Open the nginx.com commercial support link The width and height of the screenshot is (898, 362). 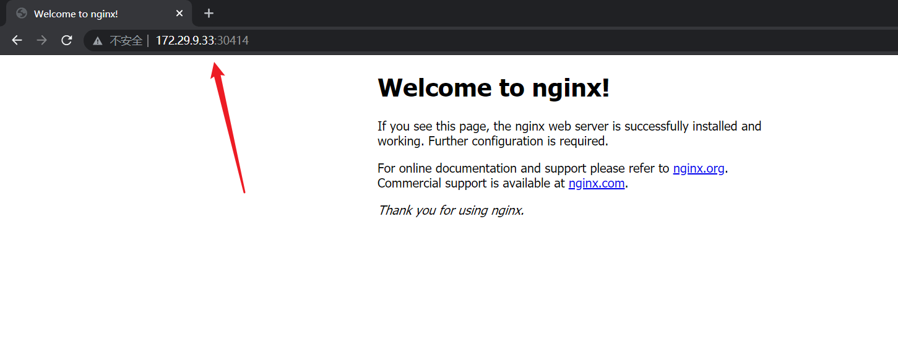(x=597, y=183)
